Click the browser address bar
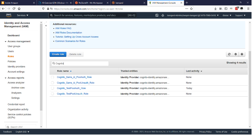This screenshot has width=252, height=135. 117,9
